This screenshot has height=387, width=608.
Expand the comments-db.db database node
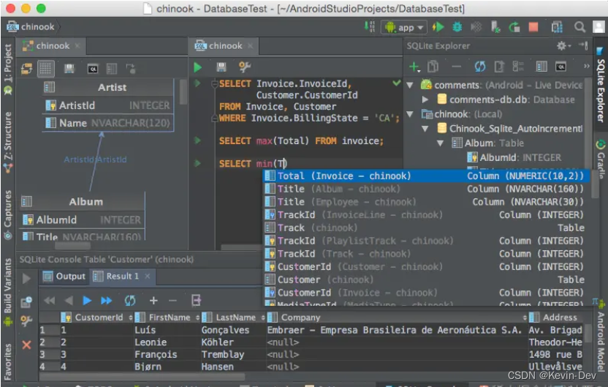(x=425, y=99)
